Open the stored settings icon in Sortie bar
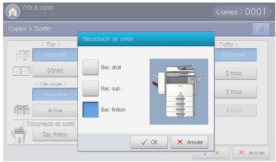Image resolution: width=276 pixels, height=162 pixels. point(261,29)
